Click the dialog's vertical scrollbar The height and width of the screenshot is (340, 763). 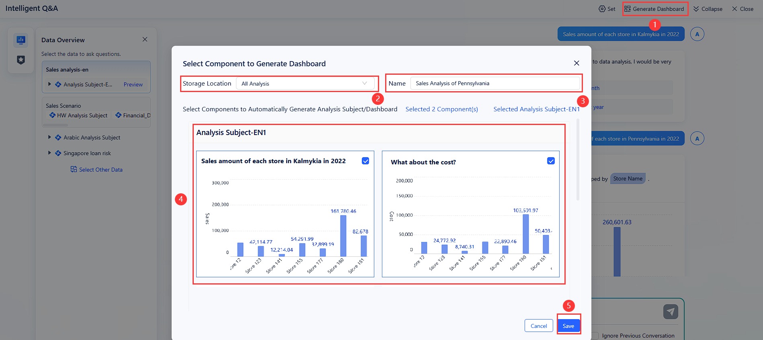click(x=578, y=161)
